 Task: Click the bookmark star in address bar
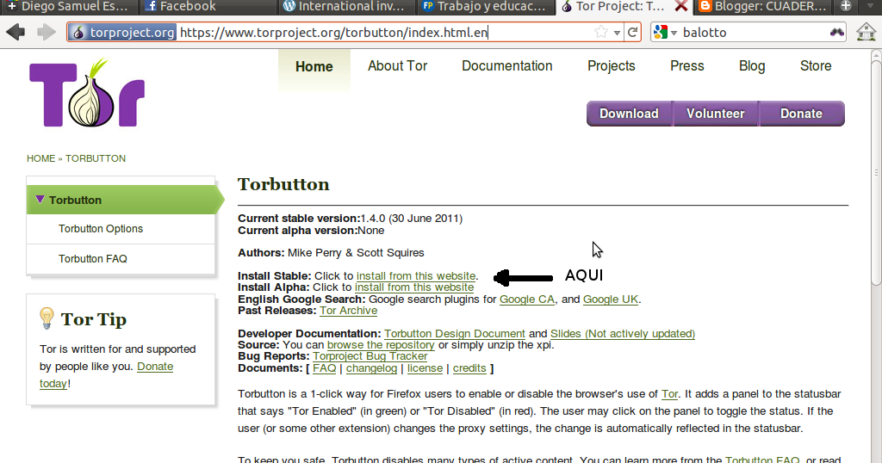coord(600,32)
